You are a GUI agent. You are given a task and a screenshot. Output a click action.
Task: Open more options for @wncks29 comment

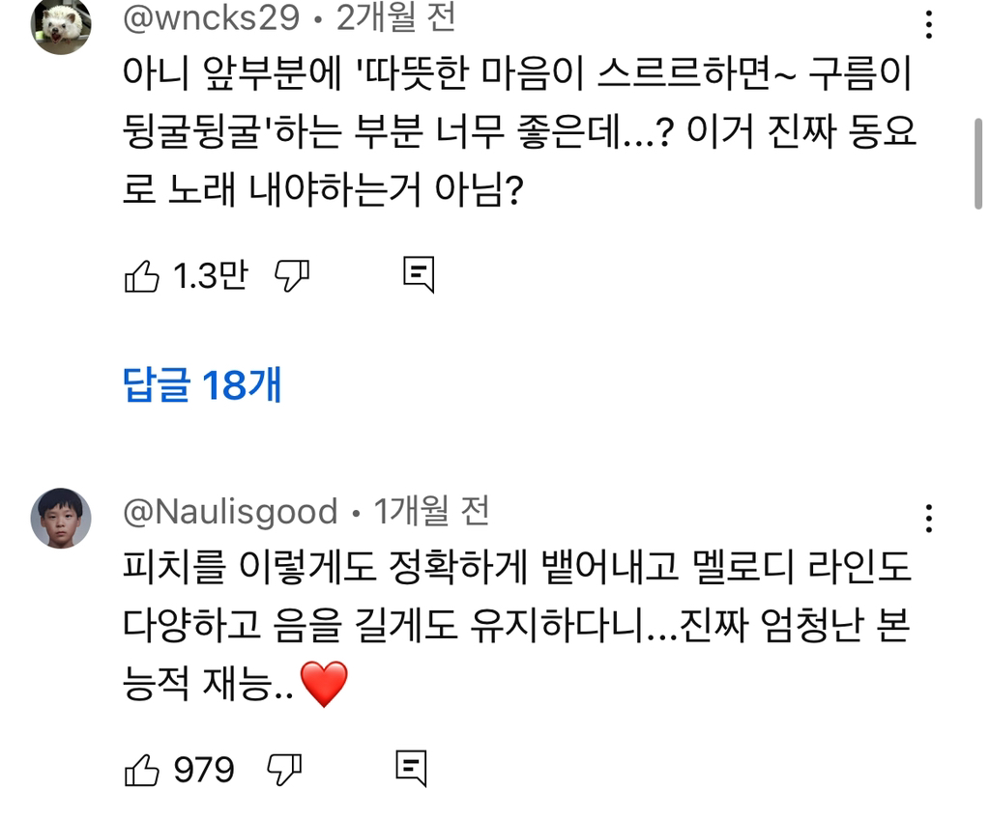(x=929, y=25)
